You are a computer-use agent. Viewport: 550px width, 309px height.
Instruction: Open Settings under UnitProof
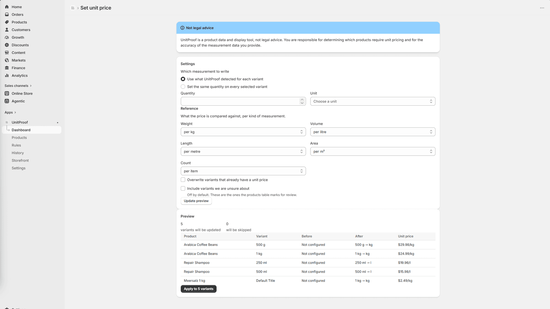coord(19,168)
